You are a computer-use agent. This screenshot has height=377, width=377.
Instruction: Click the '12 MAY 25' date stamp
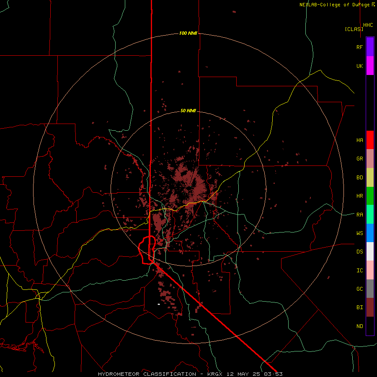[244, 374]
